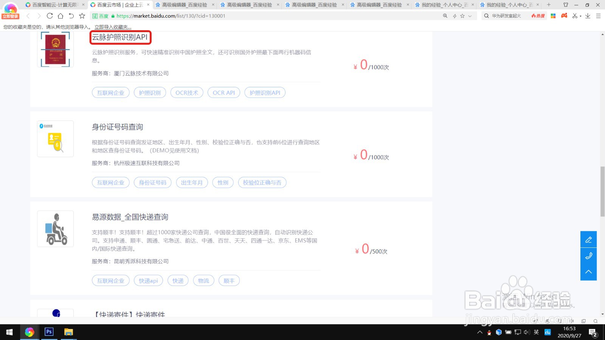The width and height of the screenshot is (605, 340).
Task: Click 服务商：厦门云脉技术有限公司 text
Action: click(130, 73)
